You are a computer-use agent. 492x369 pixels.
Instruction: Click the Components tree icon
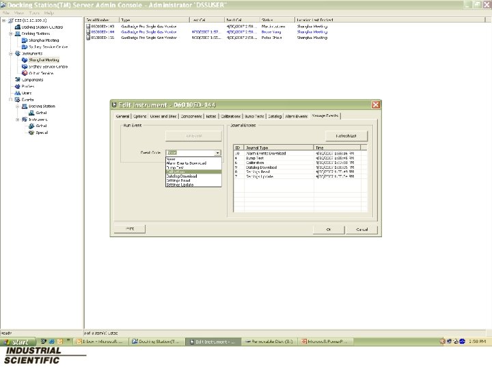pyautogui.click(x=18, y=80)
